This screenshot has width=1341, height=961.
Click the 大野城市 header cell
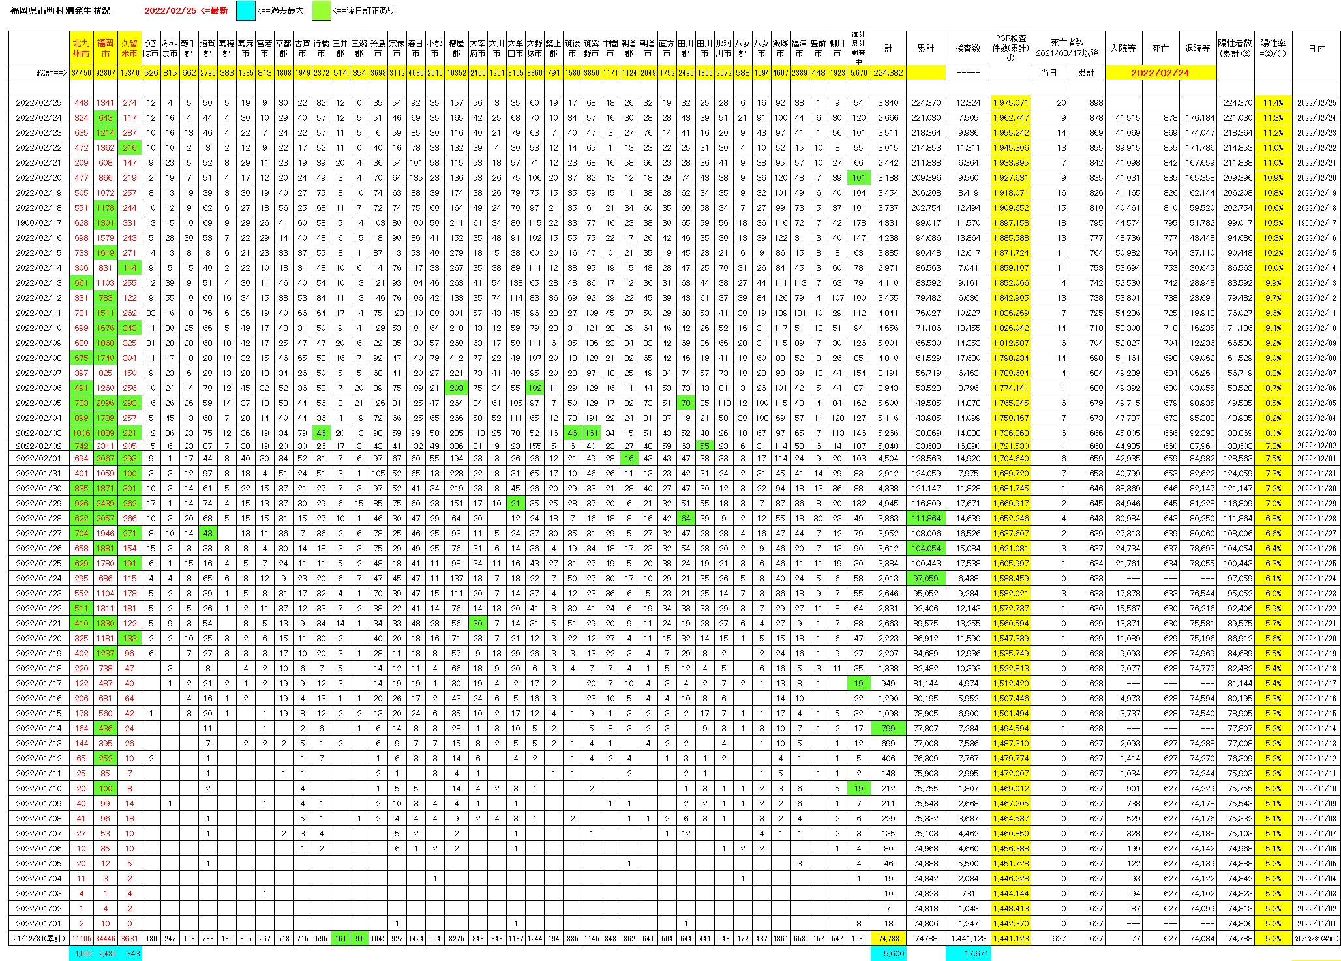pos(534,48)
